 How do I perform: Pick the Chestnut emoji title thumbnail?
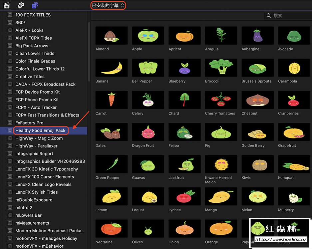click(258, 100)
